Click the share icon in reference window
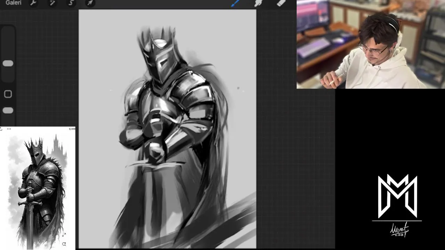 [x=1, y=129]
